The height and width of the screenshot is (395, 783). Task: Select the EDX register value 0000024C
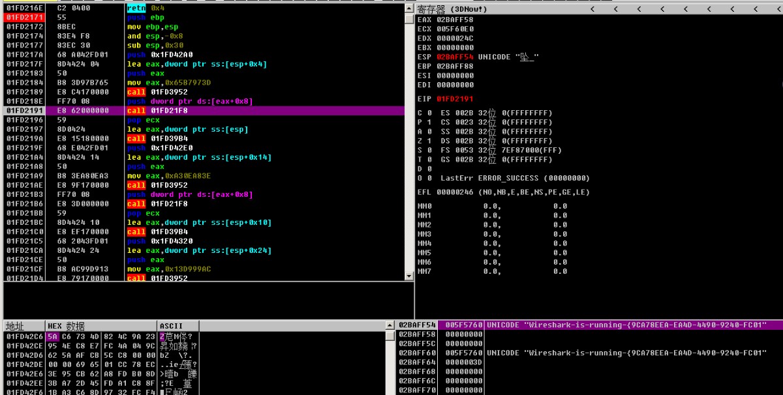coord(455,38)
